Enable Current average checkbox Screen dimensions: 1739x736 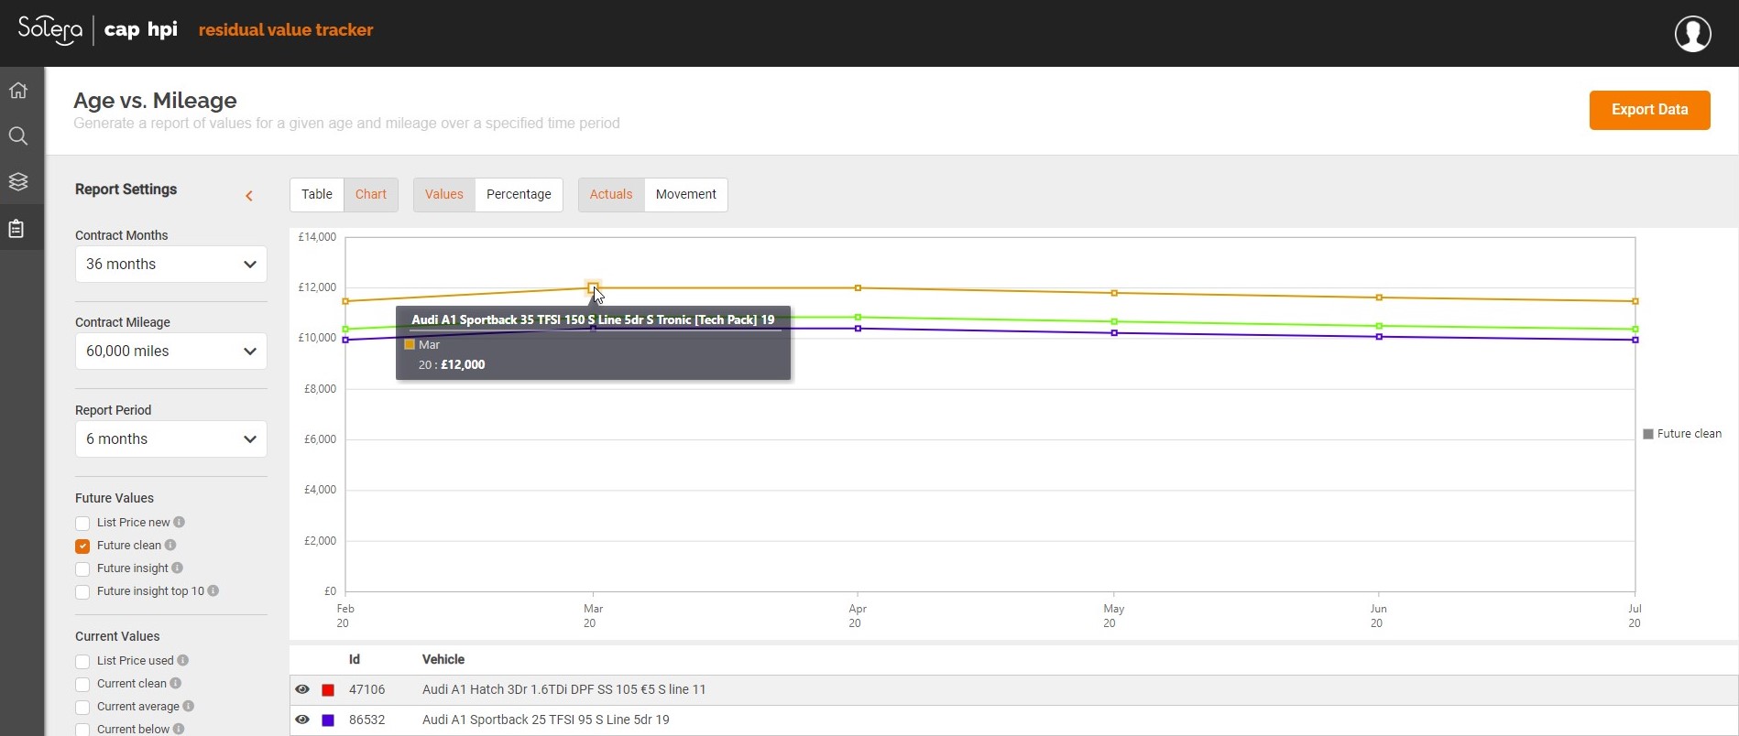tap(82, 708)
